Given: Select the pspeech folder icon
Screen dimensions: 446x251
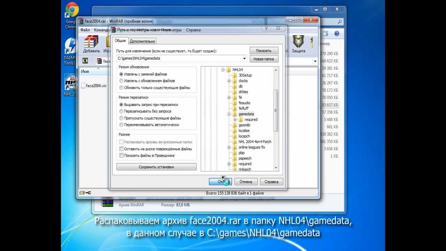Looking at the screenshot, I should tap(235, 158).
